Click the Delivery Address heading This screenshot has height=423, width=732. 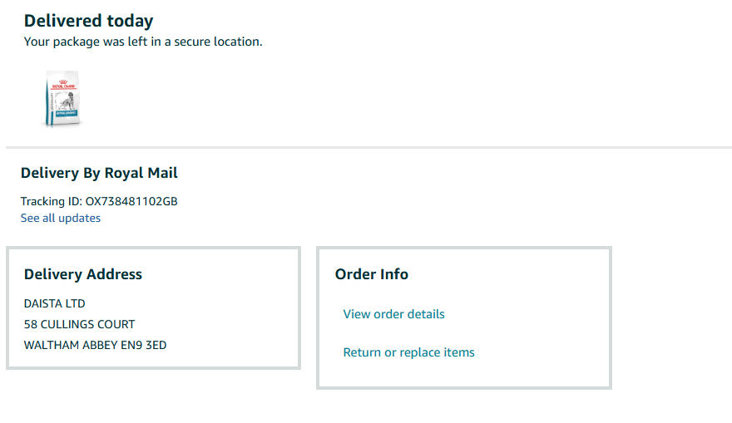tap(83, 274)
